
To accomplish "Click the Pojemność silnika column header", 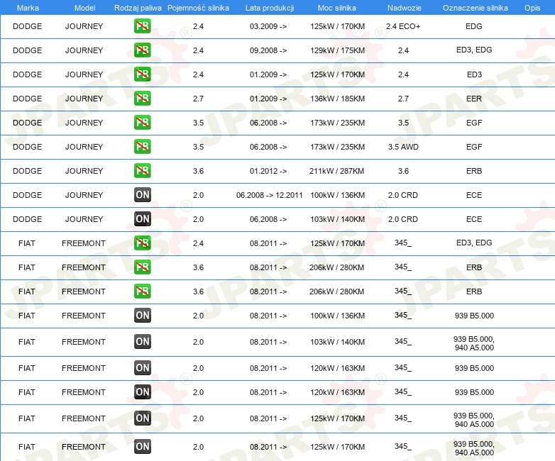I will tap(198, 8).
